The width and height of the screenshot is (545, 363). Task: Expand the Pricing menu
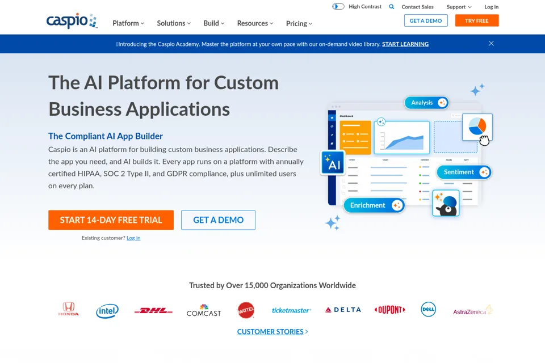(299, 24)
